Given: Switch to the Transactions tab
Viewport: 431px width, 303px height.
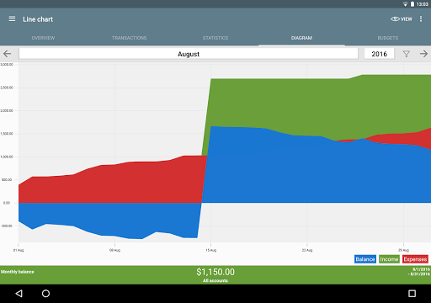Looking at the screenshot, I should 130,38.
